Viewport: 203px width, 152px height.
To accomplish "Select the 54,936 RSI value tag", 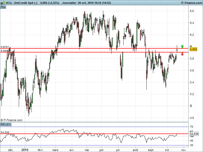I will pos(194,134).
